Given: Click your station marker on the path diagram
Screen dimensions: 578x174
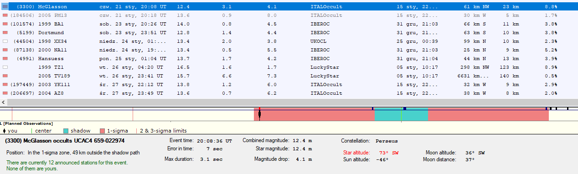Looking at the screenshot, I should pos(259,113).
